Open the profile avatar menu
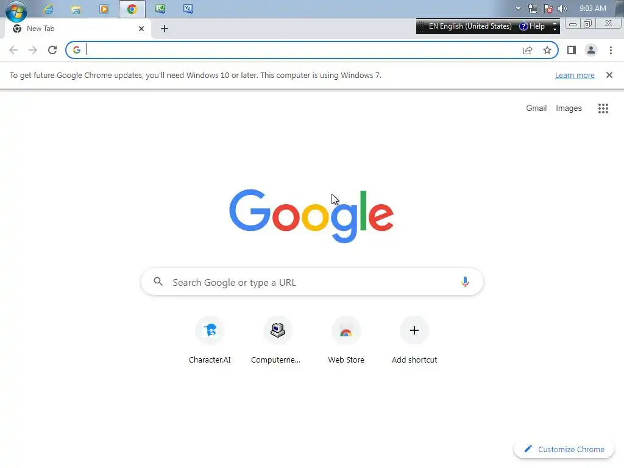 591,50
